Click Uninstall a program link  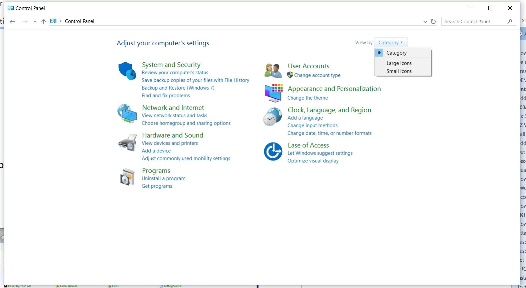tap(163, 178)
